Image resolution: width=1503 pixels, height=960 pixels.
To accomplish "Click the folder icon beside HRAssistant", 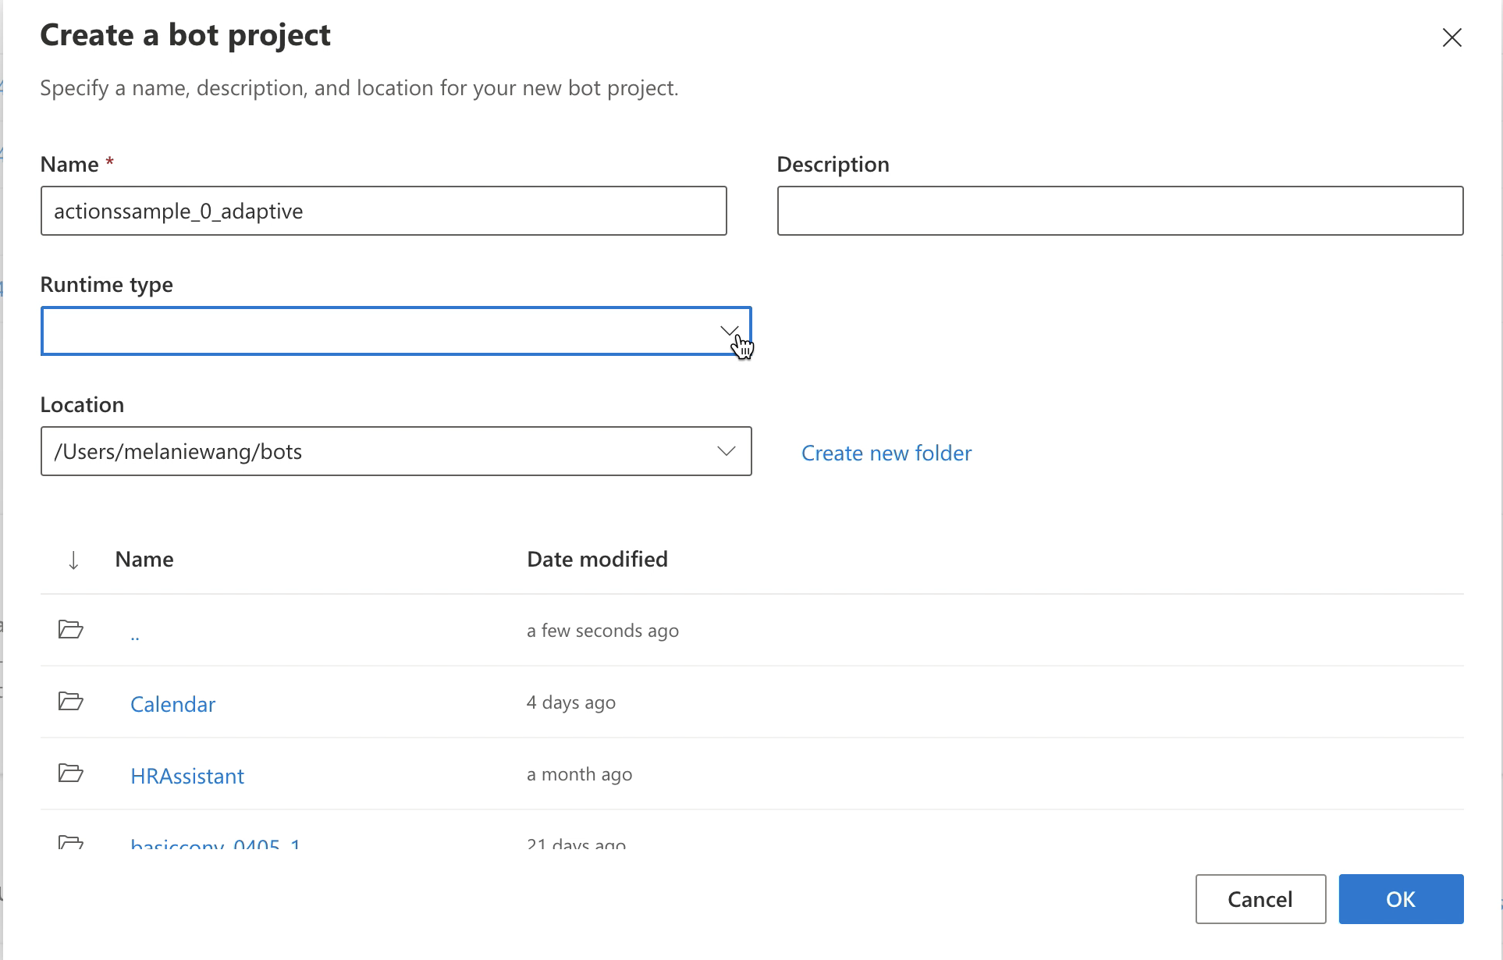I will click(70, 773).
